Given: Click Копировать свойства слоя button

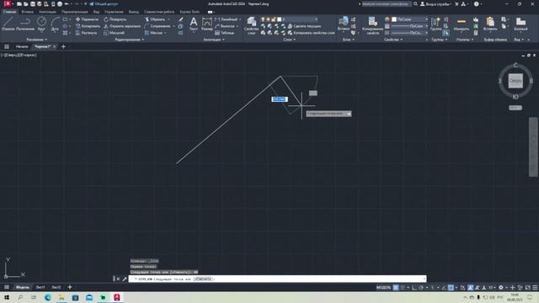Looking at the screenshot, I should [x=311, y=33].
